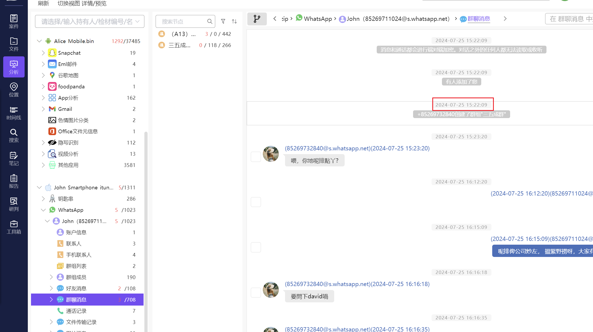
Task: Click the 群聊消息 breadcrumb link
Action: pyautogui.click(x=479, y=19)
